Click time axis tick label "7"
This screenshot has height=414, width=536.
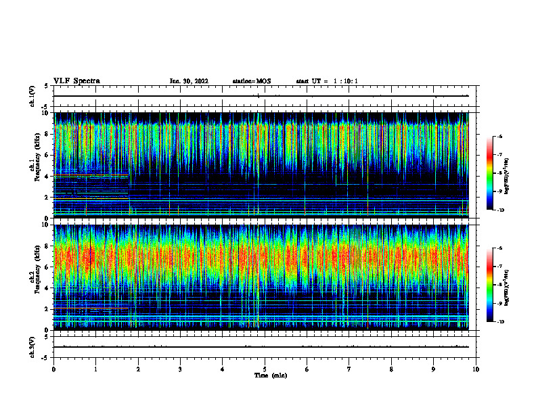tap(349, 369)
